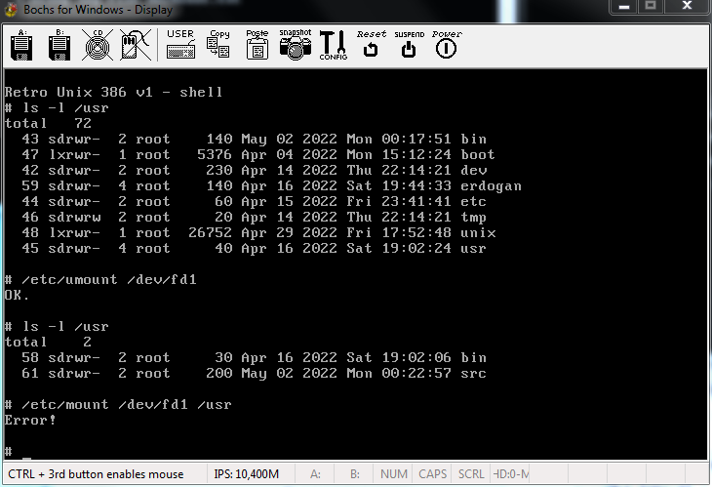Click the SCRL status indicator
Screen dimensions: 712x487
tap(471, 474)
